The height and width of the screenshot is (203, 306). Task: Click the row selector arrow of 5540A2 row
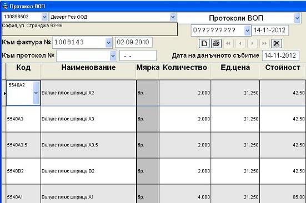pyautogui.click(x=4, y=93)
